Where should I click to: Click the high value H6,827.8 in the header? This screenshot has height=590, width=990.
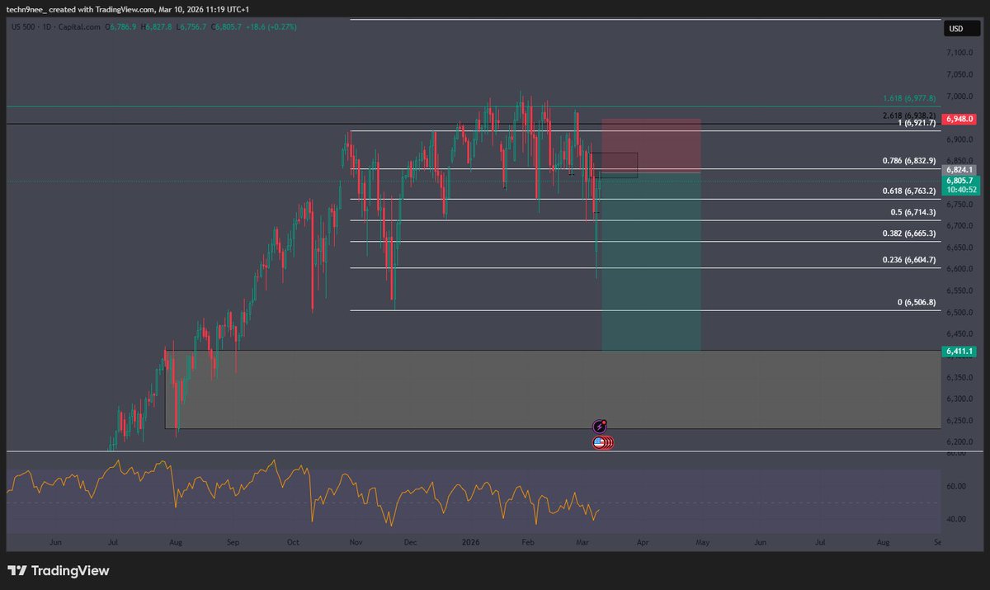click(x=157, y=27)
